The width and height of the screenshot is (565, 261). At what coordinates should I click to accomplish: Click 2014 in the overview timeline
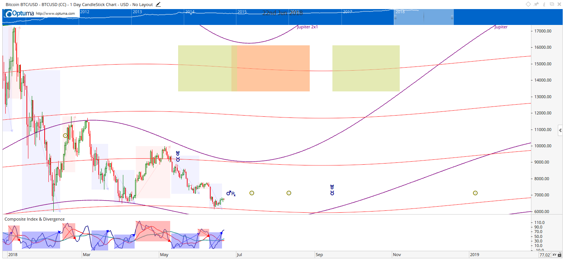click(x=190, y=12)
